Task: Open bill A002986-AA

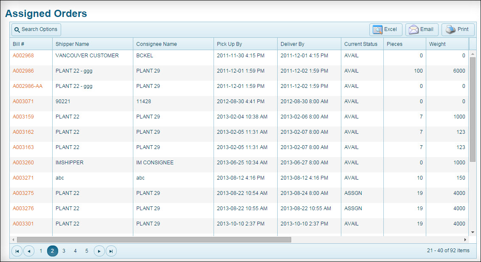Action: pyautogui.click(x=28, y=86)
